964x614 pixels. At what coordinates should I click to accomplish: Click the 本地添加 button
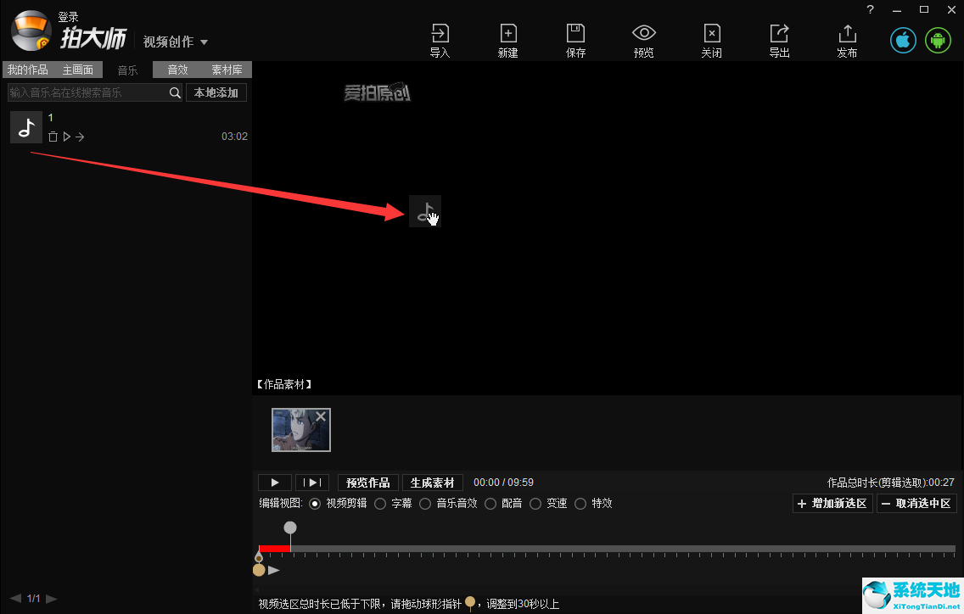pos(216,92)
